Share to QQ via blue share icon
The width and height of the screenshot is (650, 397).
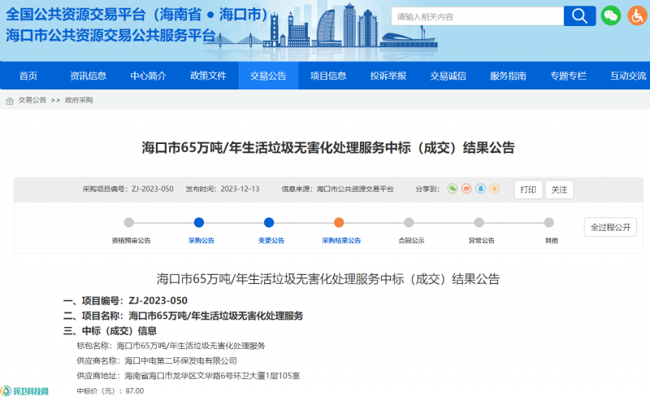(480, 189)
